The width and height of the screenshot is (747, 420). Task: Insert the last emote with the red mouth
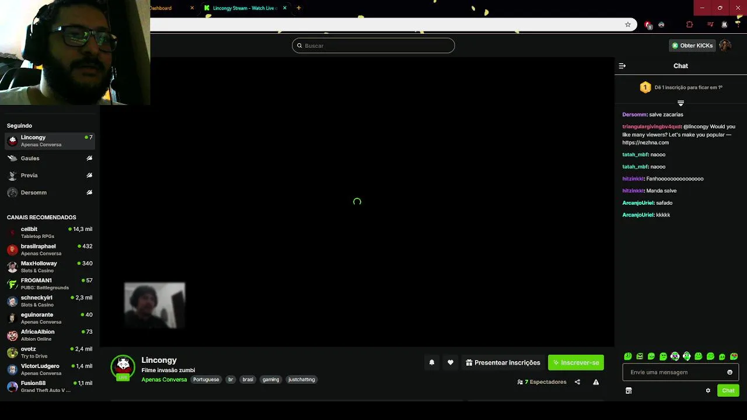pyautogui.click(x=734, y=356)
